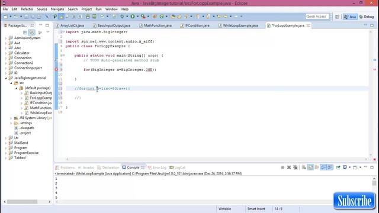Select the .classpath file
The width and height of the screenshot is (379, 213).
click(24, 128)
